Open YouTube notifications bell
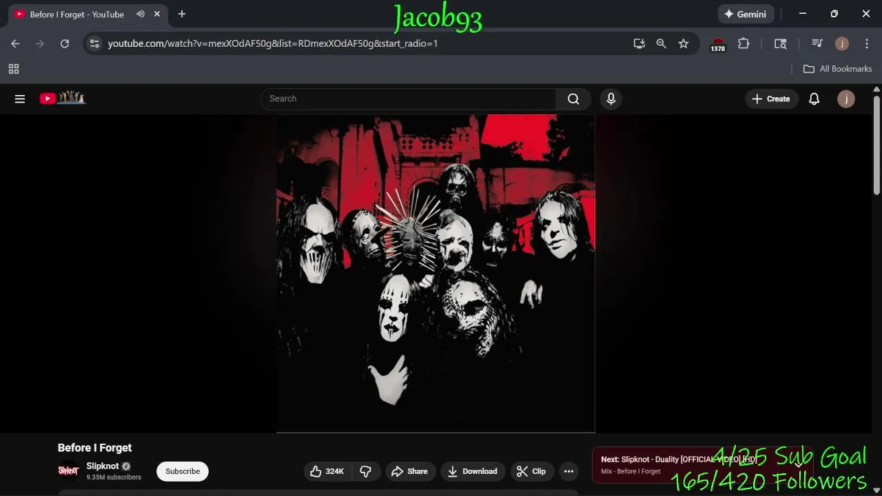 pos(814,99)
